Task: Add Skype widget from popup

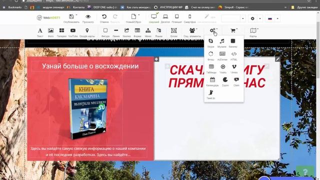Action: coord(210,43)
